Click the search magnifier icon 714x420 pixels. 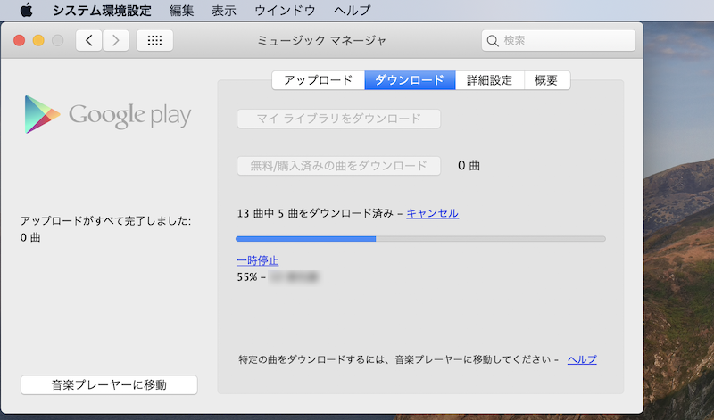[493, 41]
